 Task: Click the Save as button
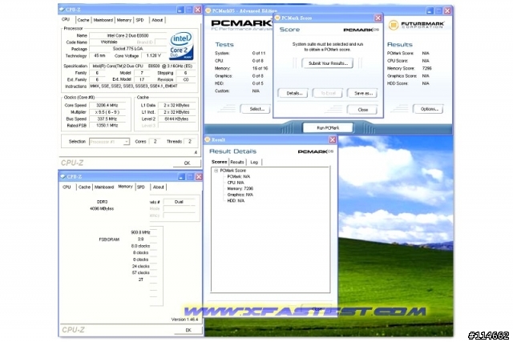362,93
